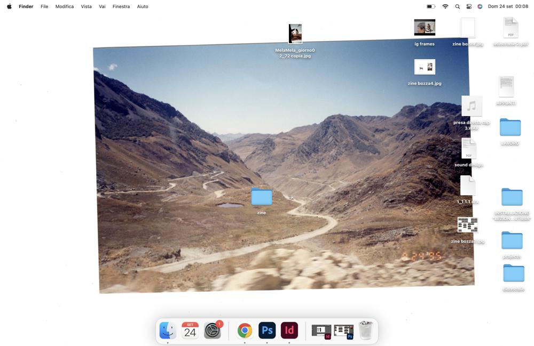This screenshot has height=346, width=534.
Task: Open Google Chrome in the Dock
Action: (x=245, y=331)
